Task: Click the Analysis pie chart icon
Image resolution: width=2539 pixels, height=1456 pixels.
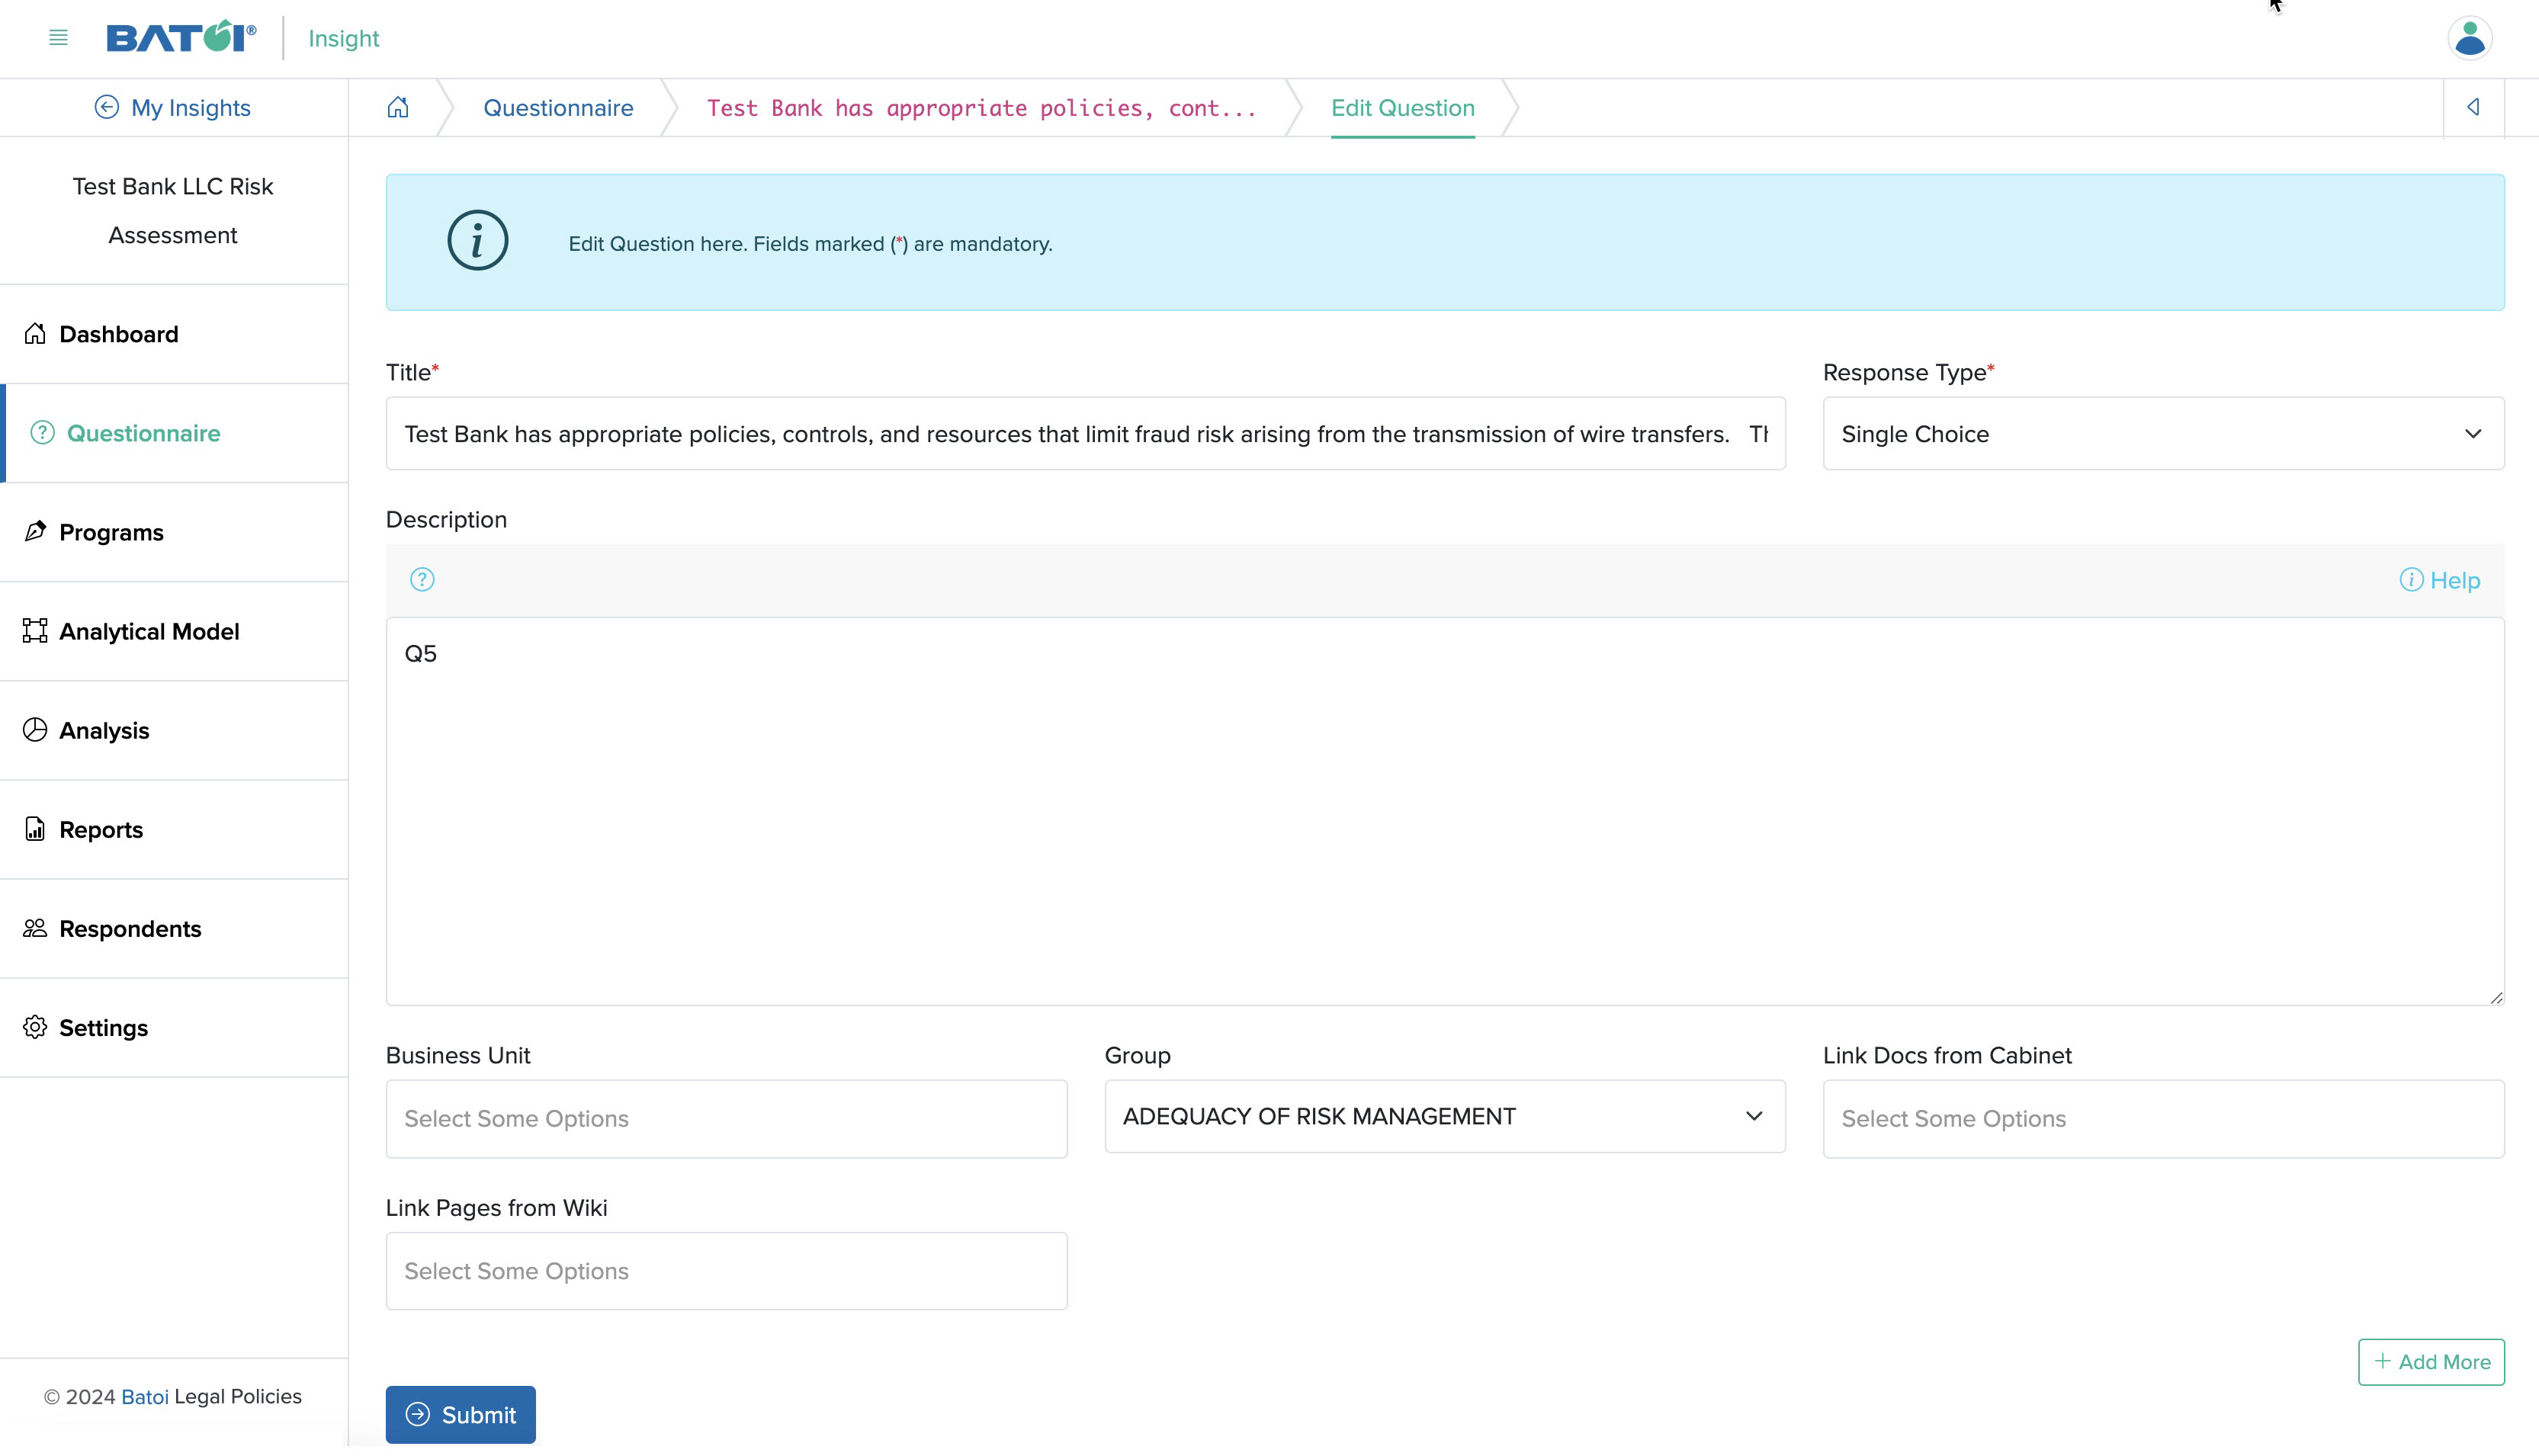Action: 35,729
